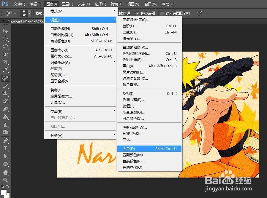Screen dimensions: 267x198
Task: Select the Spot Healing Brush tool
Action: 5,78
